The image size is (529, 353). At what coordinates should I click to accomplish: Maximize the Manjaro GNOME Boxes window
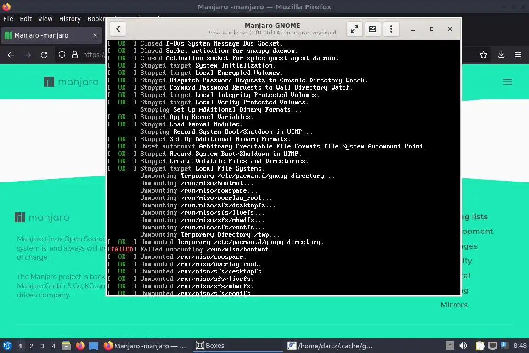pos(432,29)
